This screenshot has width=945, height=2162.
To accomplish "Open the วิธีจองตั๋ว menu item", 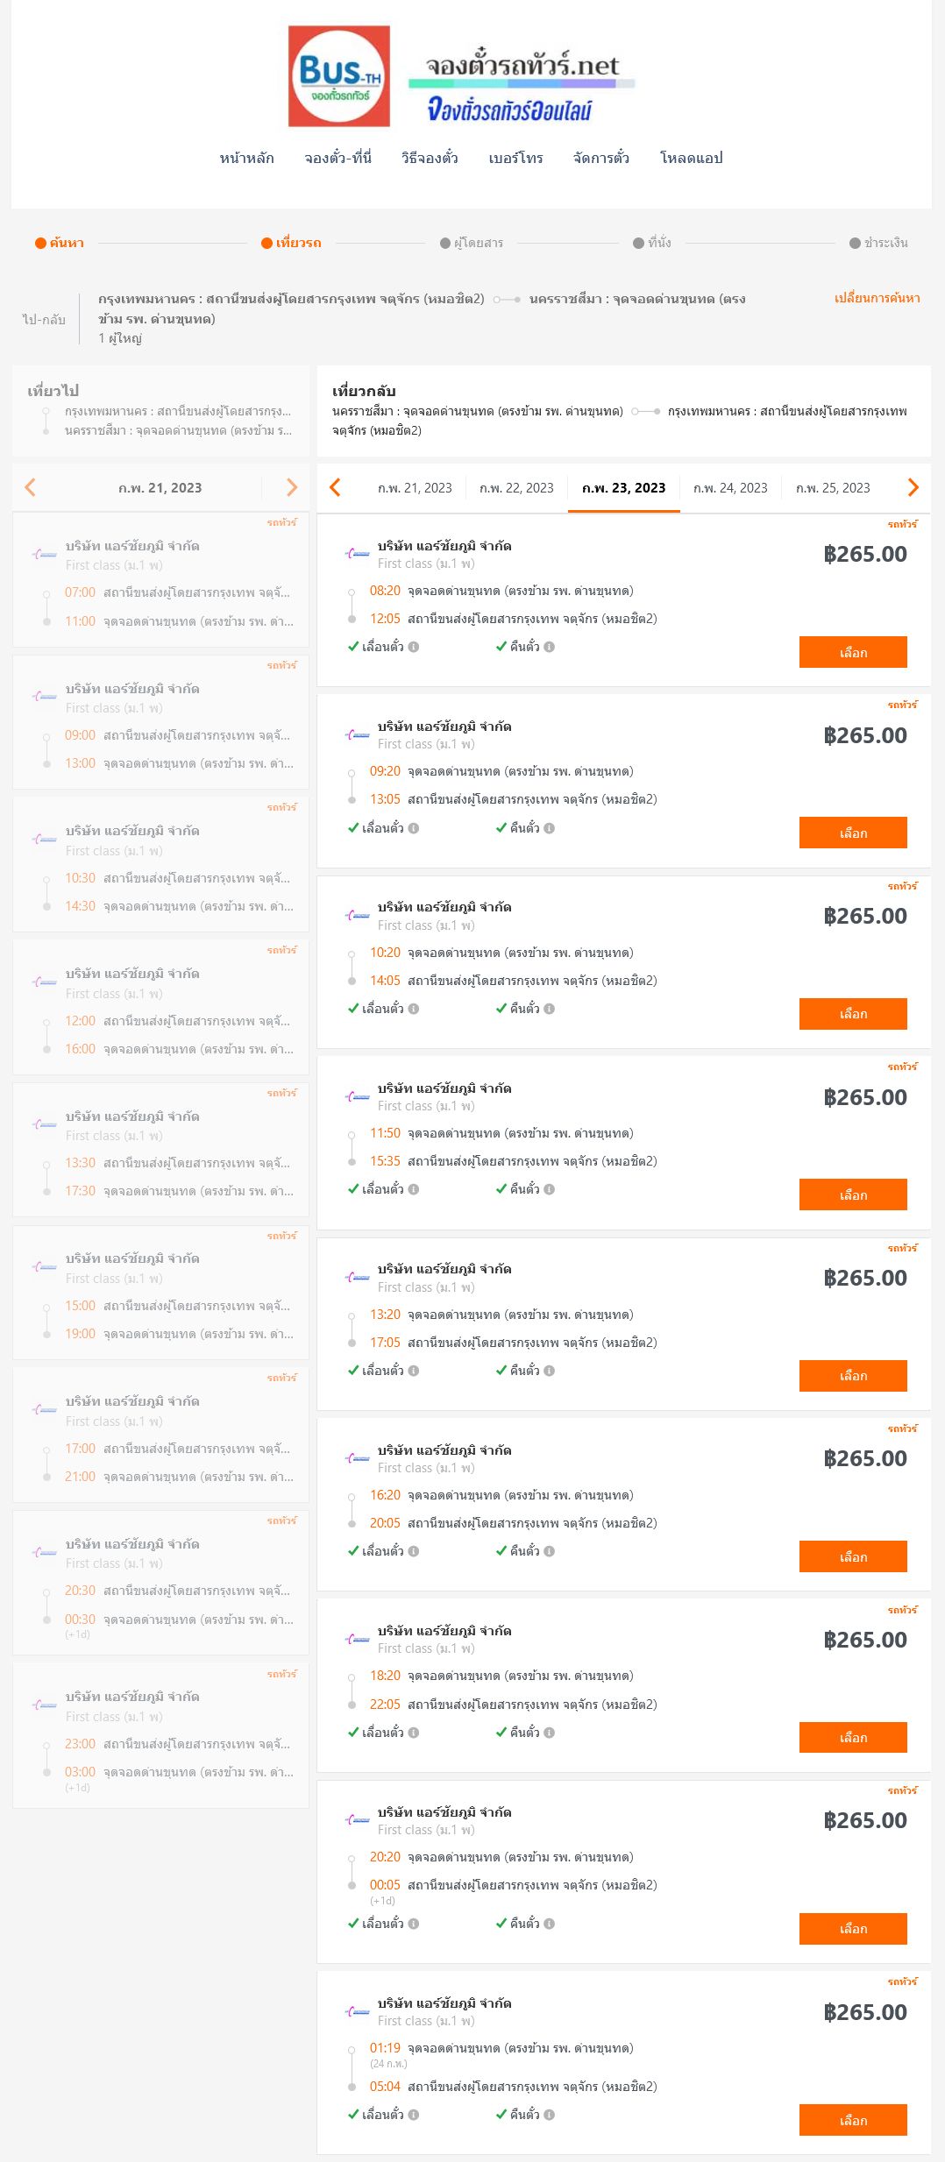I will pyautogui.click(x=430, y=159).
